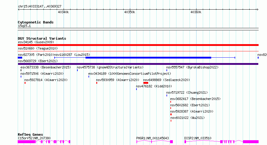Open the nsv5669729 (Ebert2021) label
267x145 pixels.
pos(38,61)
